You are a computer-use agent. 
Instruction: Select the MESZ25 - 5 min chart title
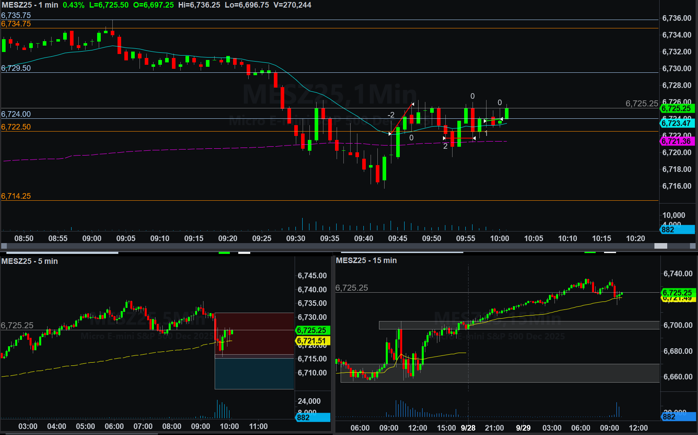click(30, 261)
